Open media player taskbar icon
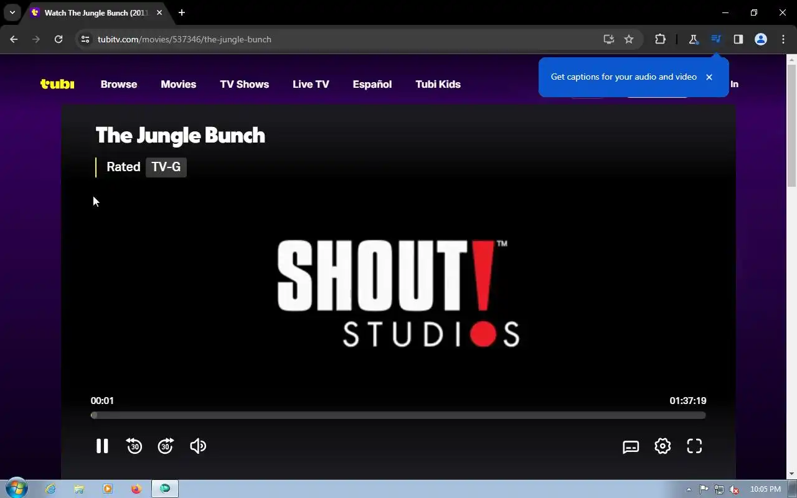This screenshot has height=498, width=797. click(x=108, y=489)
